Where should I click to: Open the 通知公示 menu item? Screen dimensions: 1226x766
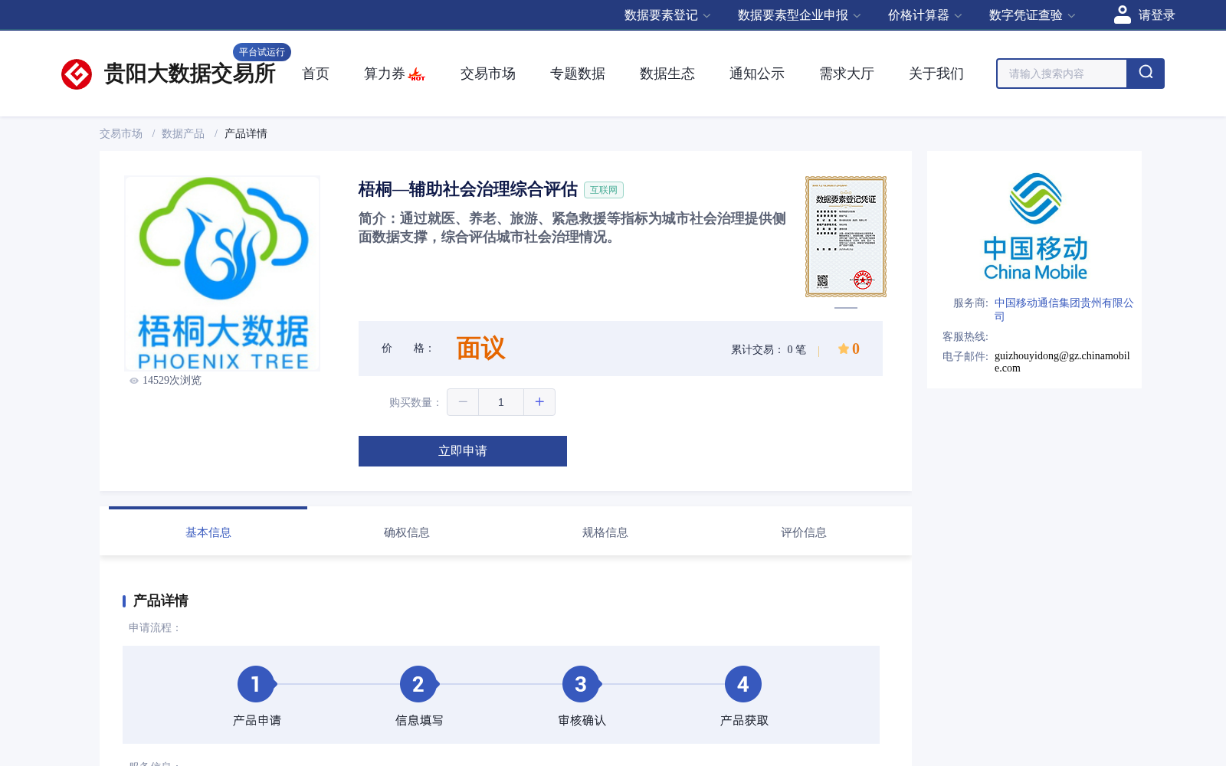tap(757, 74)
